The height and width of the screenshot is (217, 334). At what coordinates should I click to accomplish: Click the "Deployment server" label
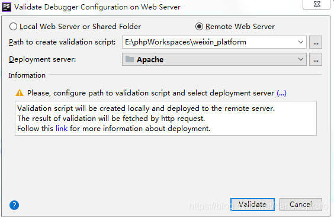(x=43, y=59)
